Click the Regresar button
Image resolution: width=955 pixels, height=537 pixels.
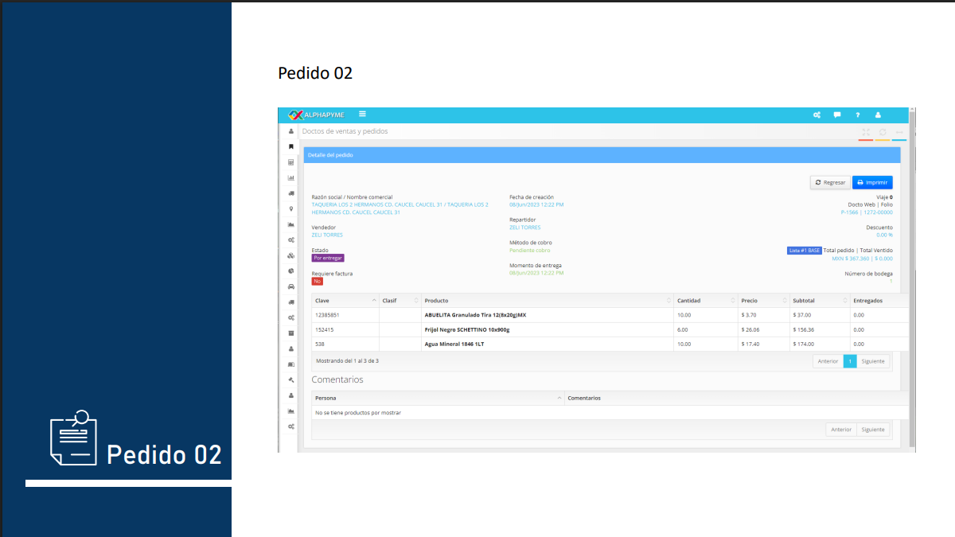[830, 182]
